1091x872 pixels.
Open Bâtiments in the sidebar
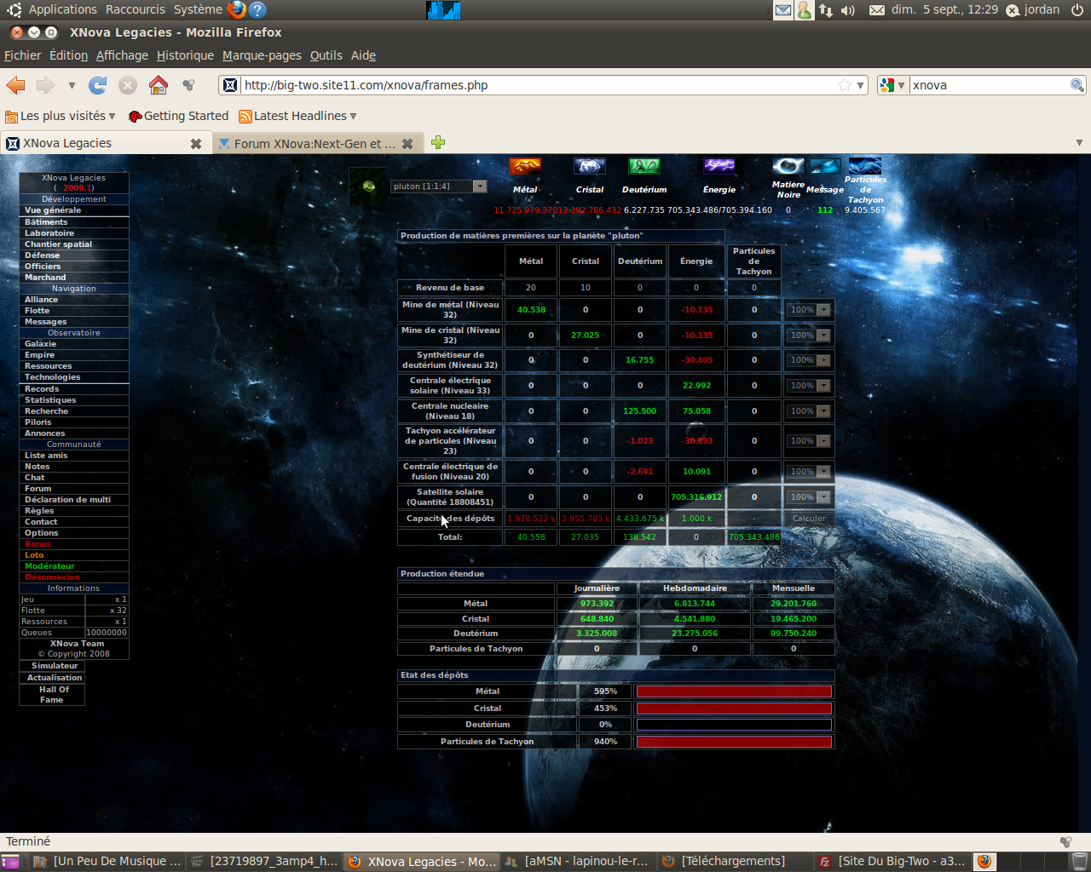pyautogui.click(x=46, y=222)
